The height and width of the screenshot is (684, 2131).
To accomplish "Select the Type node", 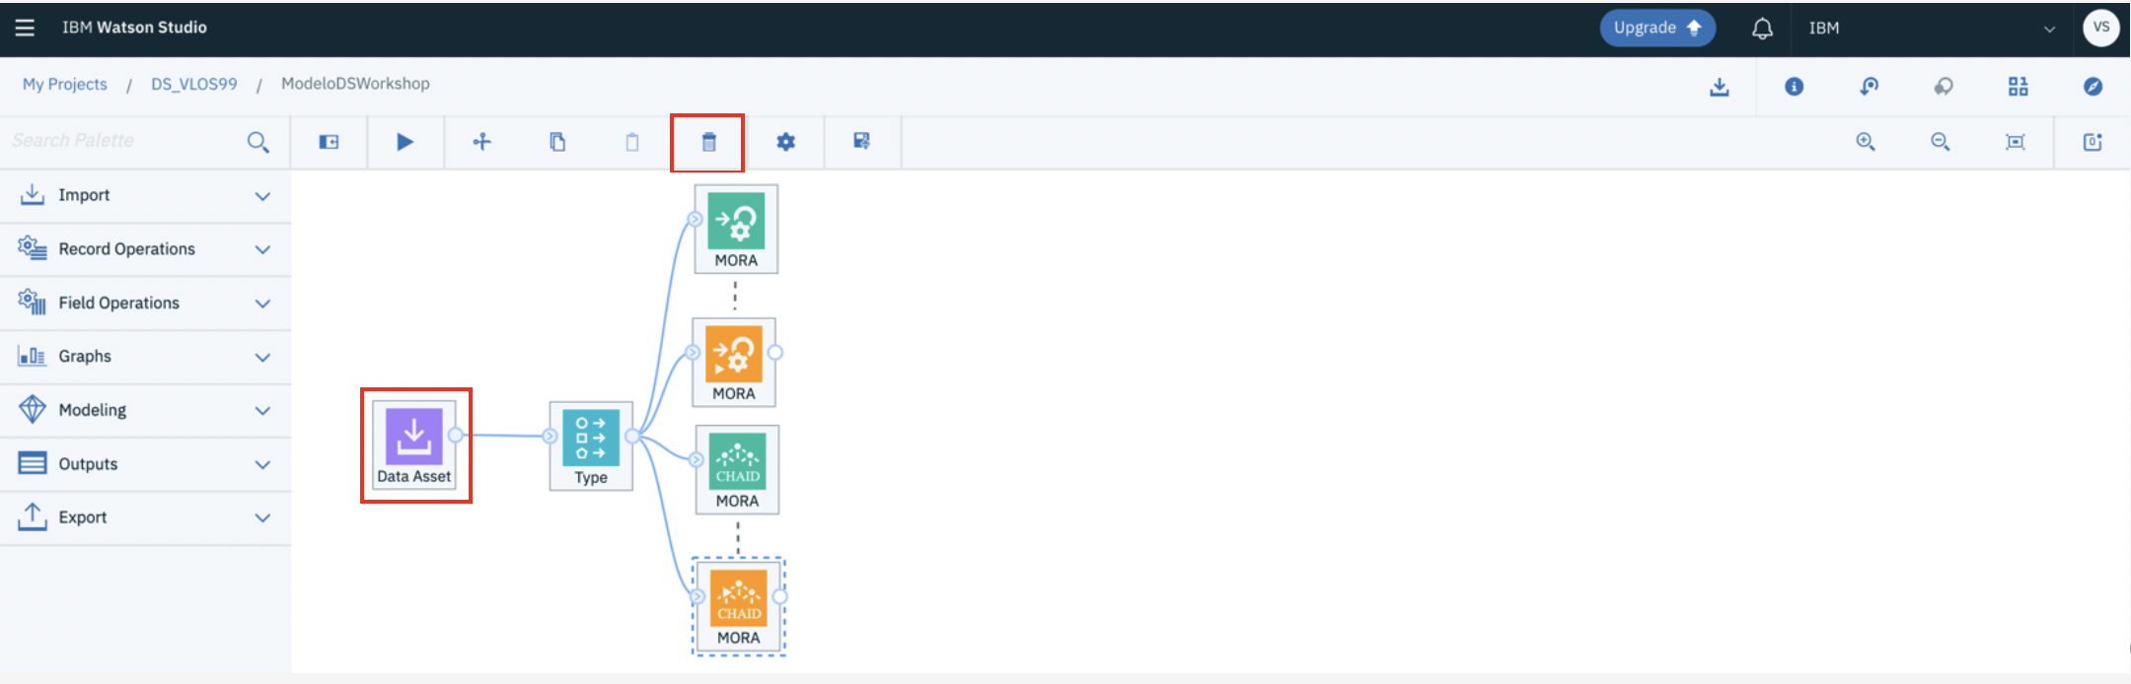I will [x=591, y=445].
